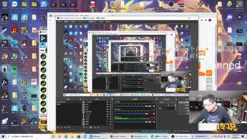The width and height of the screenshot is (247, 139).
Task: Open the OBS Studio desktop shortcut
Action: [x=171, y=5]
